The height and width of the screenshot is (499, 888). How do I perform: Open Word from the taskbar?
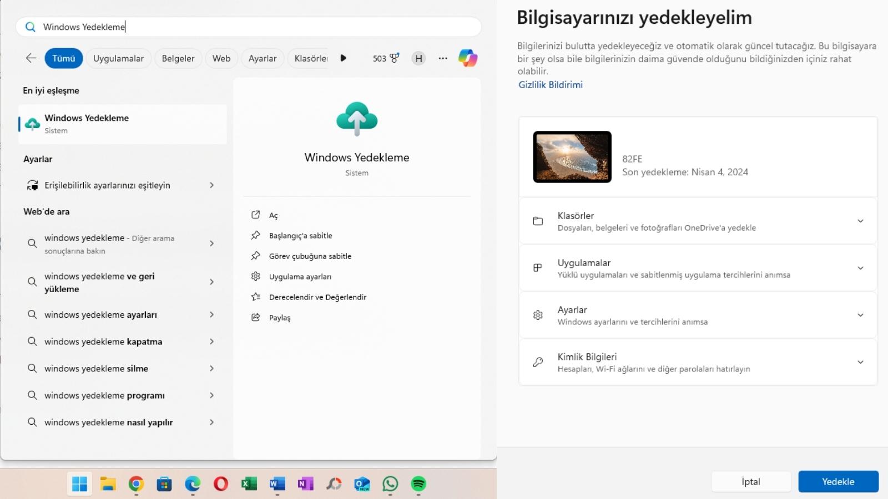click(x=277, y=484)
